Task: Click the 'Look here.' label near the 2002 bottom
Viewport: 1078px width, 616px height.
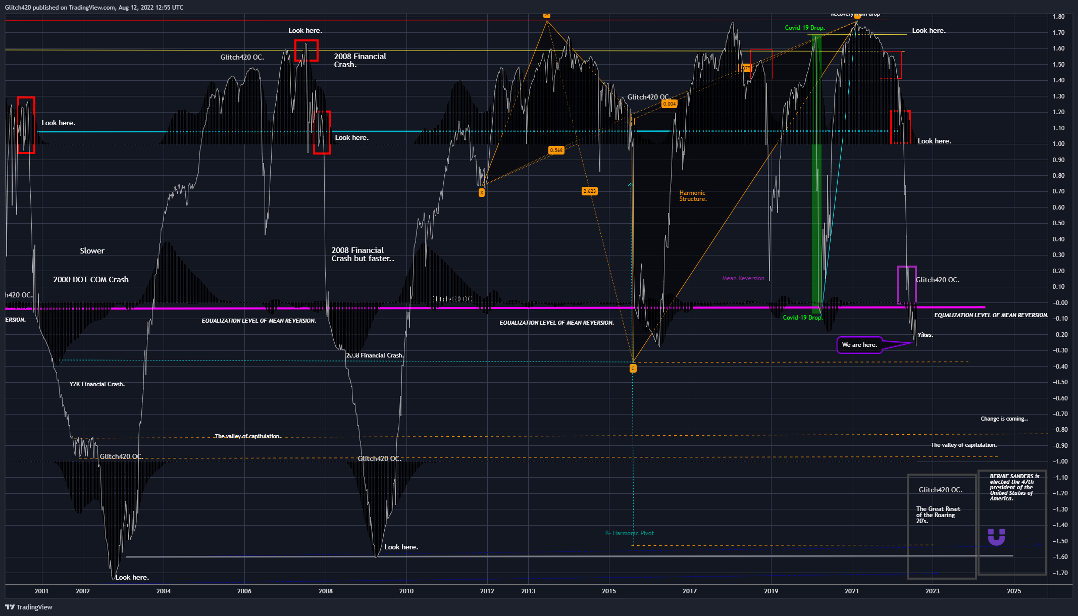Action: pos(132,578)
